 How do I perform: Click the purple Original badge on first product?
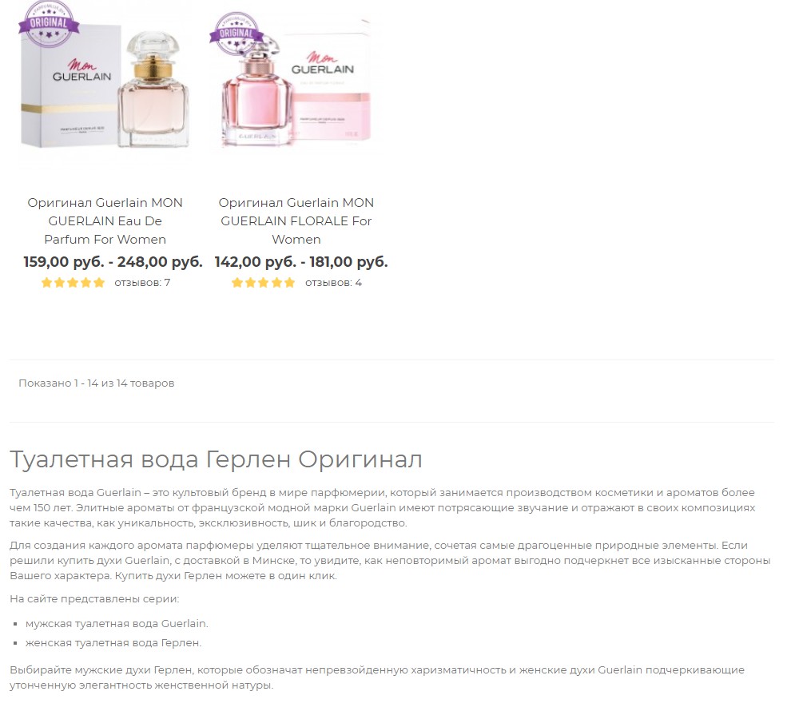click(x=49, y=23)
